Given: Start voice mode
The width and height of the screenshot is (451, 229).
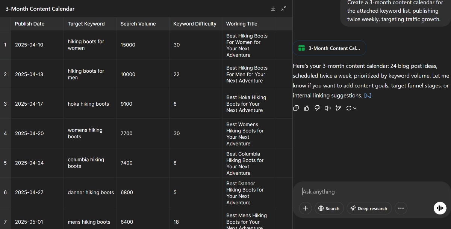Looking at the screenshot, I should (440, 208).
